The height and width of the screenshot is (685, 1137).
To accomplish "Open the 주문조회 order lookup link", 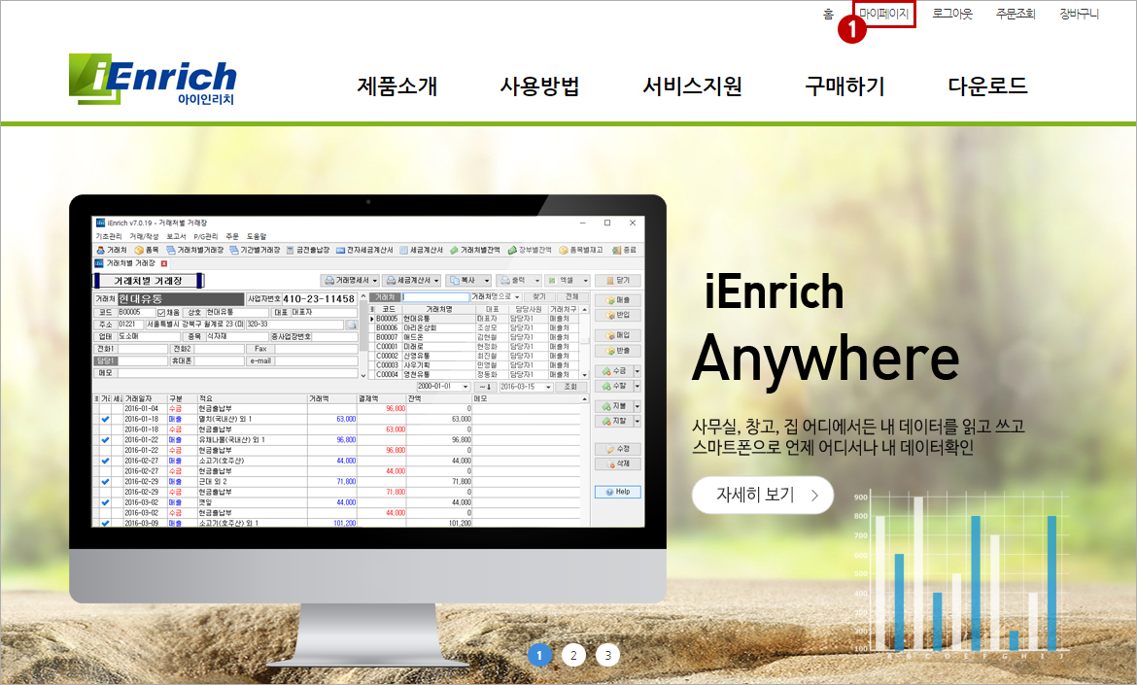I will click(x=1016, y=14).
